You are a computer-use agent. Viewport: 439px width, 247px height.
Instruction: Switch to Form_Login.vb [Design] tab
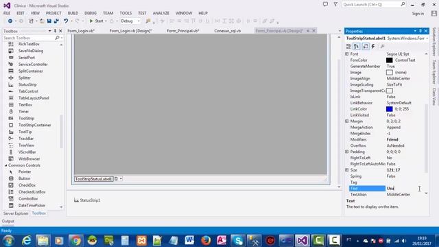[130, 31]
